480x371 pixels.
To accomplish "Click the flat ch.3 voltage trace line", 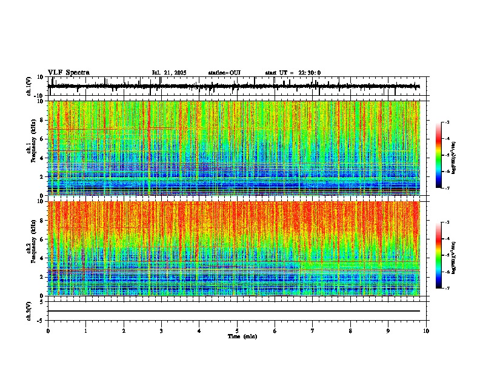I will coord(234,311).
